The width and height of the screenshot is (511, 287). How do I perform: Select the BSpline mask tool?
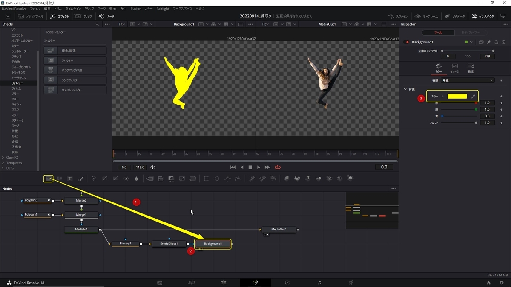coord(238,179)
